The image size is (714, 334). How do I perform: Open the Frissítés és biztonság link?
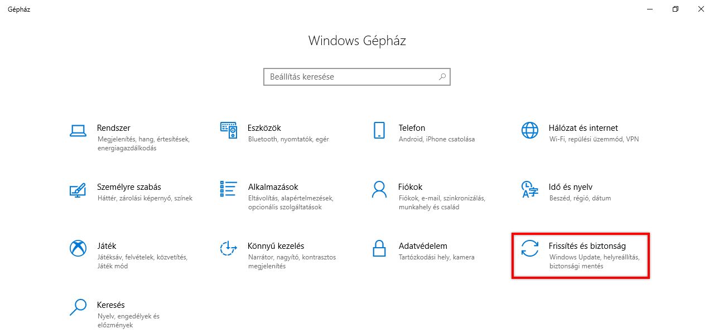click(x=587, y=246)
